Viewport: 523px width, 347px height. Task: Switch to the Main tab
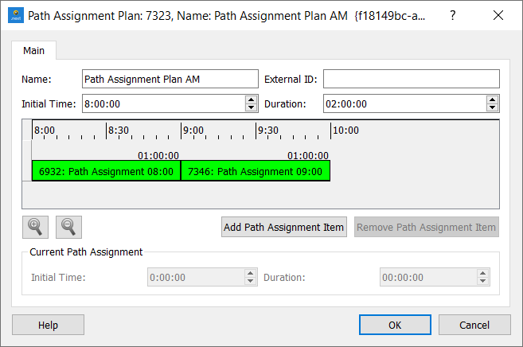(33, 51)
